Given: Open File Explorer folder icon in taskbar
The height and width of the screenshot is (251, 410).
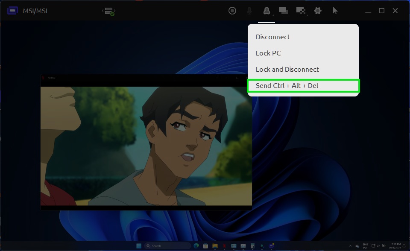Looking at the screenshot, I should tap(215, 246).
